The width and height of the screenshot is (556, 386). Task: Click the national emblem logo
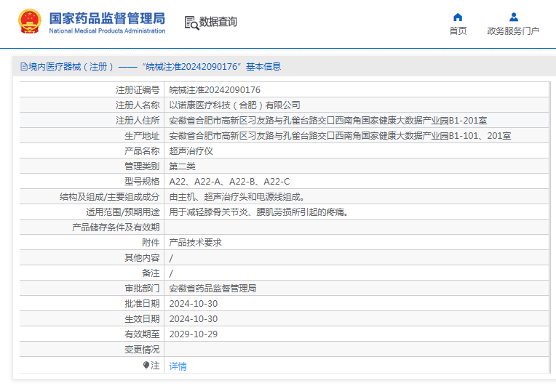29,22
